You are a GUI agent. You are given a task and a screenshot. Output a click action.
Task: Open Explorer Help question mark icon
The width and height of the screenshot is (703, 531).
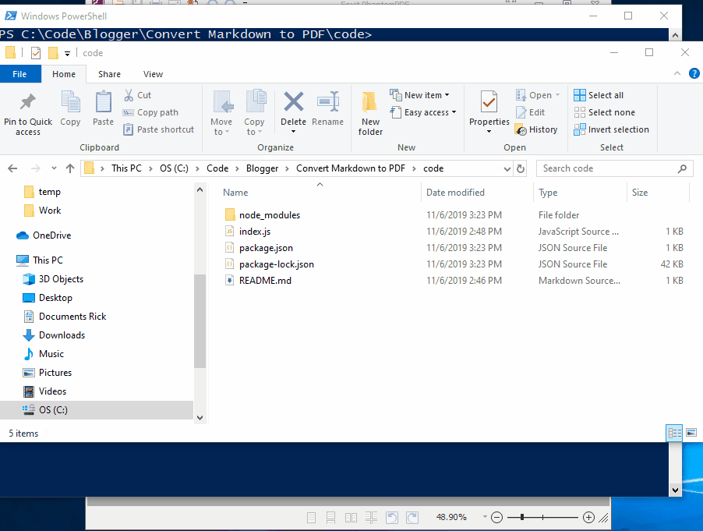(694, 73)
